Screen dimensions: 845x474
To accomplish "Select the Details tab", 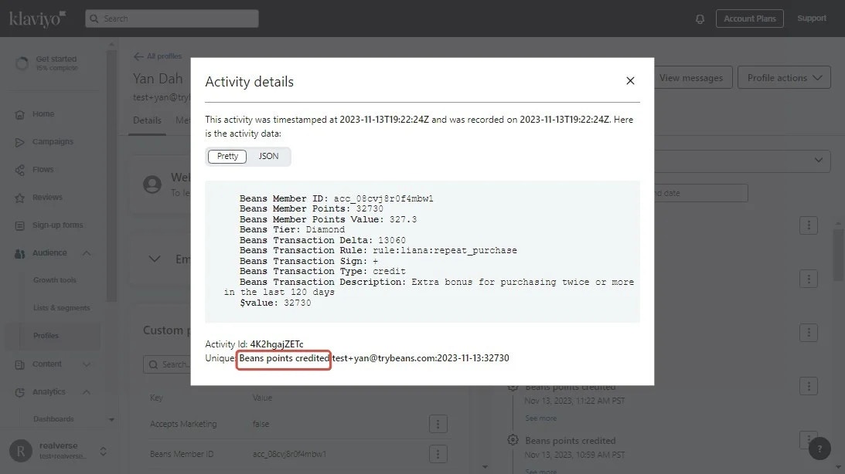I will point(147,120).
